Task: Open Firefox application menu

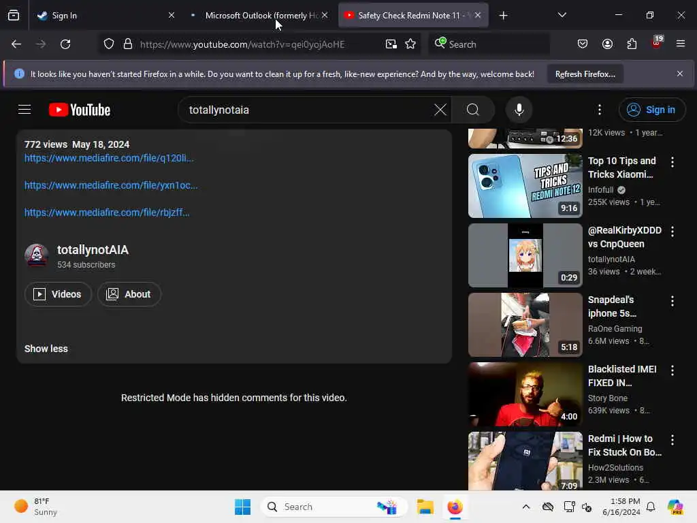Action: pos(681,44)
